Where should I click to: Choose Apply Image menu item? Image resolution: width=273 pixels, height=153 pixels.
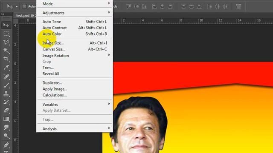click(x=75, y=89)
